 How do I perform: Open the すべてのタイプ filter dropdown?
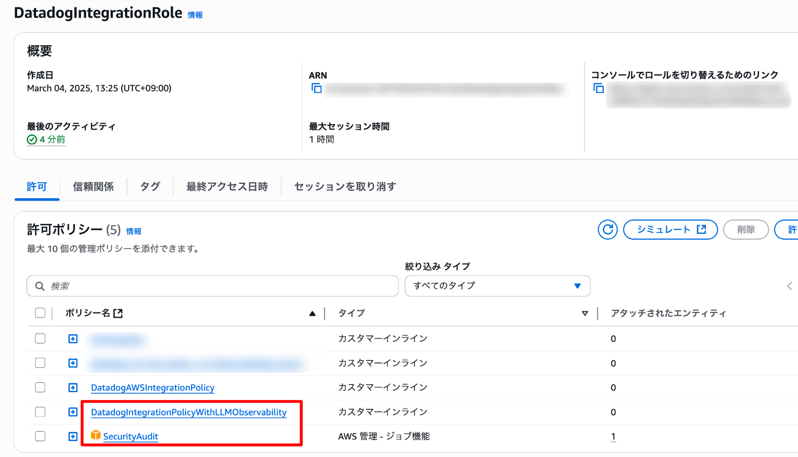[497, 286]
